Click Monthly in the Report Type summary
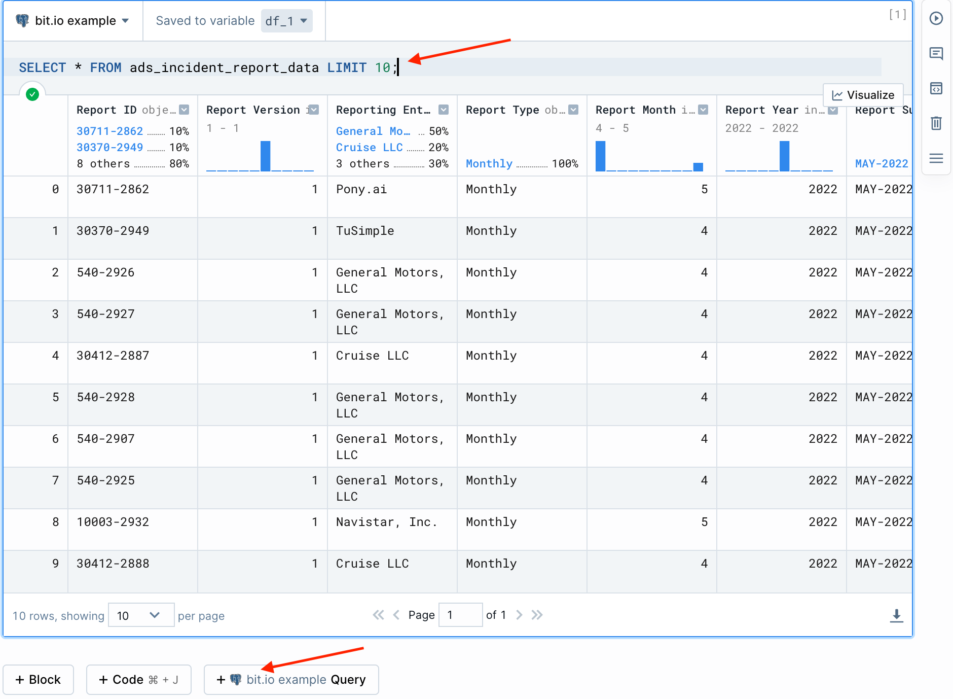This screenshot has height=699, width=953. (489, 163)
